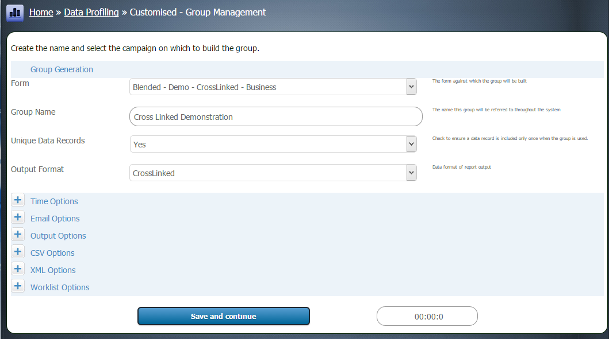609x339 pixels.
Task: Click the bar chart application logo icon
Action: [14, 12]
